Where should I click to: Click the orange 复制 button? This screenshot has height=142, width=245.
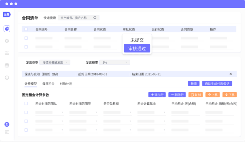[x=196, y=95]
